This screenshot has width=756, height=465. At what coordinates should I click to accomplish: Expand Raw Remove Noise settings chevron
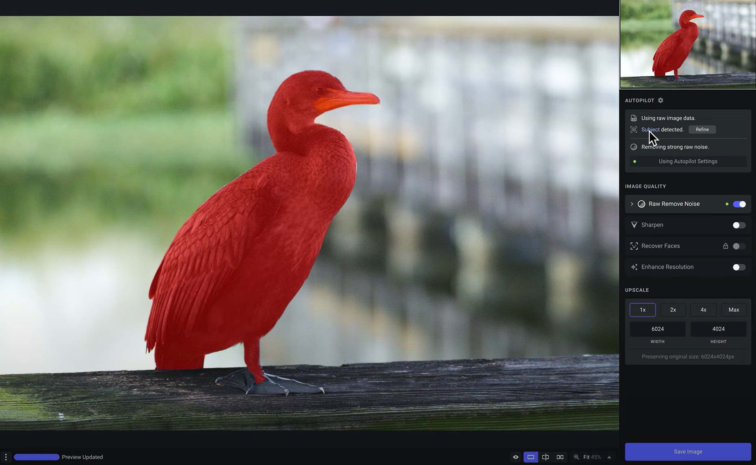[x=631, y=204]
